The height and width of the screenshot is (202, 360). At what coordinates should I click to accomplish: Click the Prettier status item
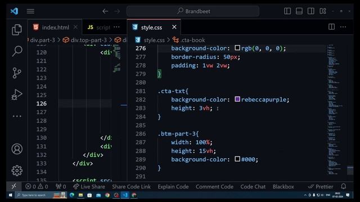pos(321,186)
